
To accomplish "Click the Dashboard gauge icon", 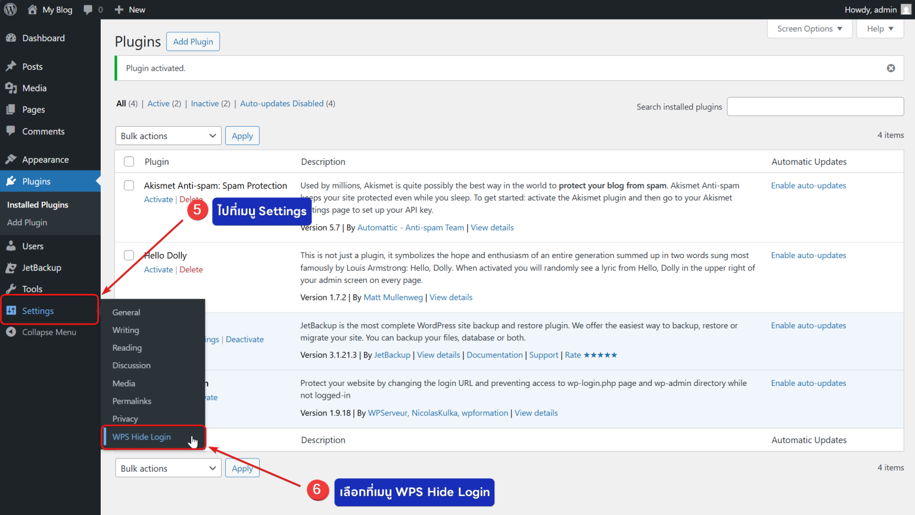I will [11, 38].
